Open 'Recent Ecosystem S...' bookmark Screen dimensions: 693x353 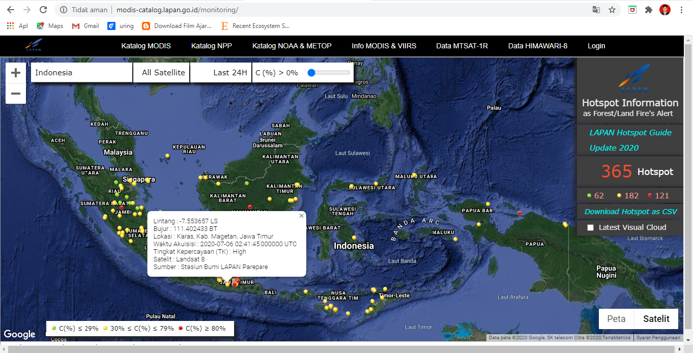255,26
